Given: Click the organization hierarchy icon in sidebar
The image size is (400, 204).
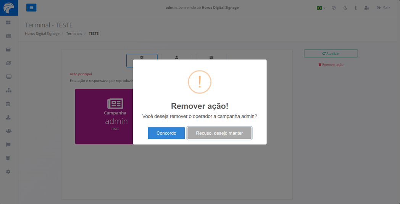Looking at the screenshot, I should tap(8, 91).
